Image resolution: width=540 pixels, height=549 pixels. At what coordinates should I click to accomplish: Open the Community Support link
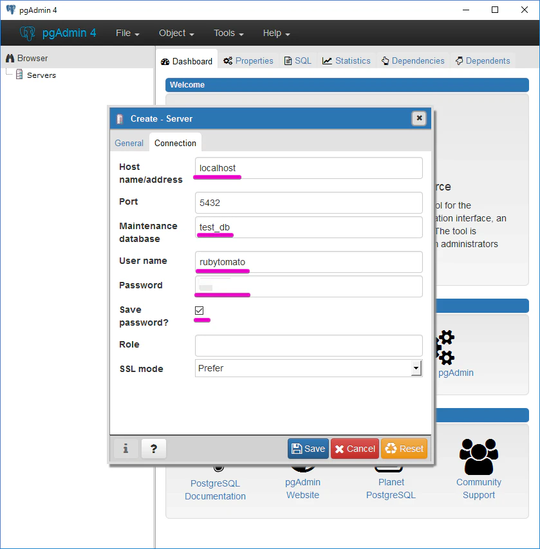[479, 489]
